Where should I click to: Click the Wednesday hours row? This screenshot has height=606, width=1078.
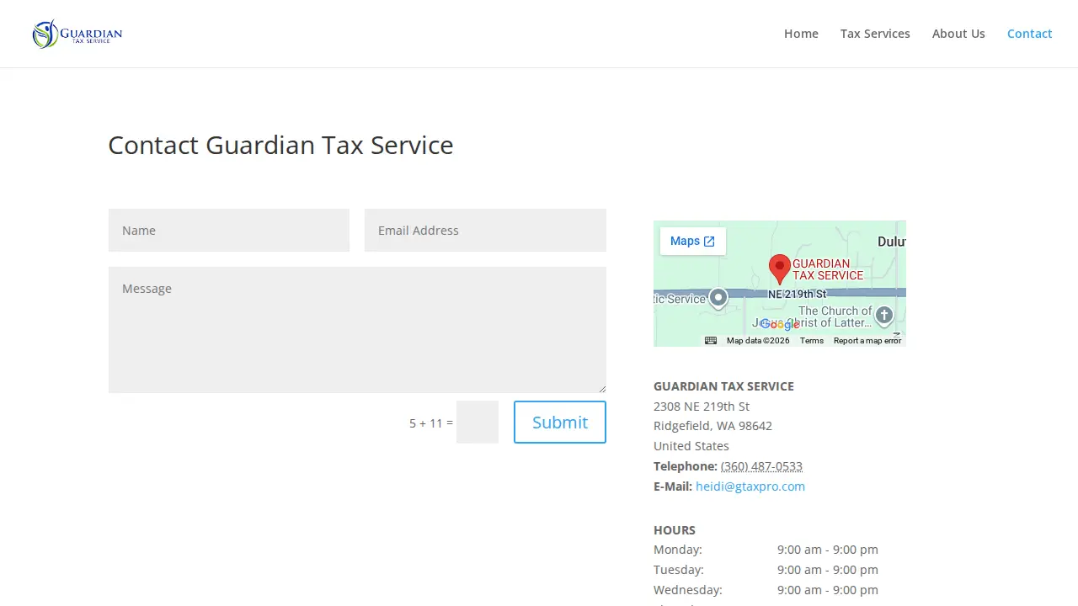(x=766, y=590)
